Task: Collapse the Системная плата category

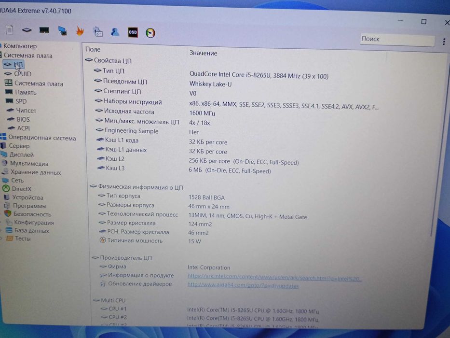Action: click(x=28, y=56)
